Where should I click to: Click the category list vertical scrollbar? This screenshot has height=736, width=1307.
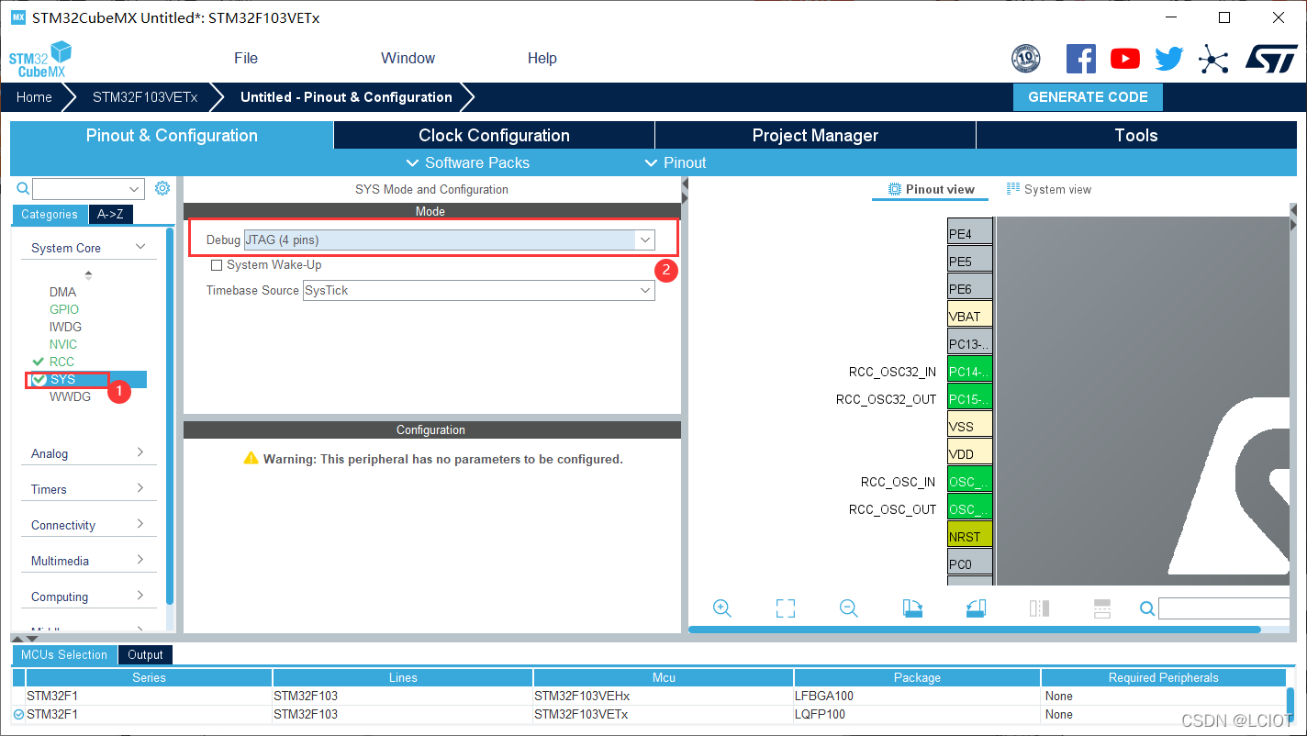pos(170,415)
